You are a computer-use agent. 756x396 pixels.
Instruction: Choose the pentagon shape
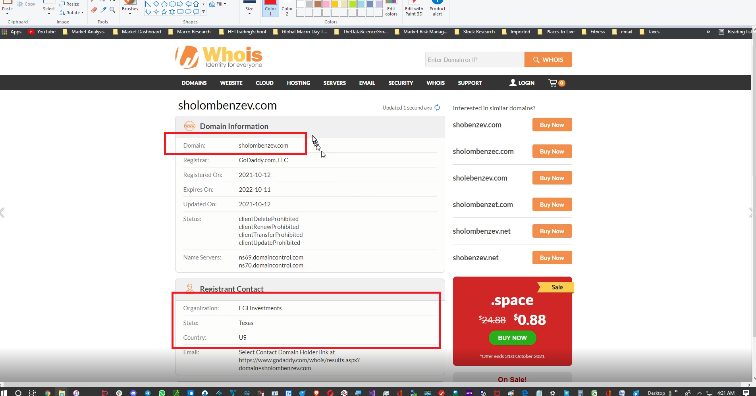tap(164, 4)
